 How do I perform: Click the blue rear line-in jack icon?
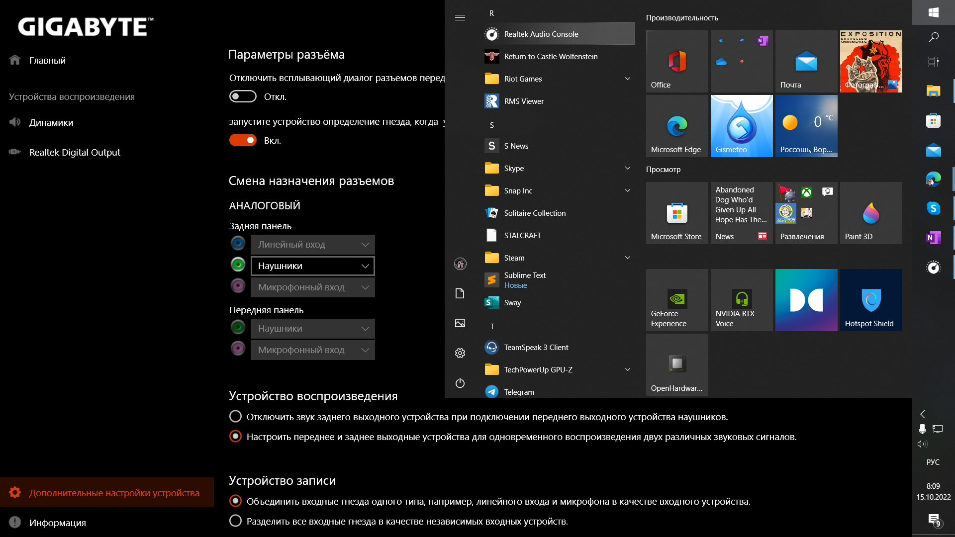[238, 243]
